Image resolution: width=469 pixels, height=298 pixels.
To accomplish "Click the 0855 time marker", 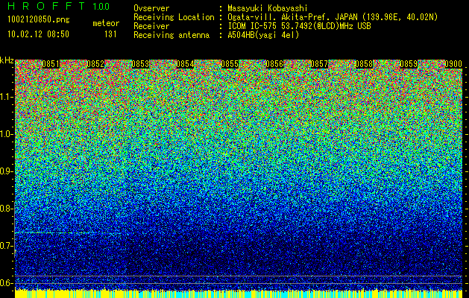I will click(230, 64).
